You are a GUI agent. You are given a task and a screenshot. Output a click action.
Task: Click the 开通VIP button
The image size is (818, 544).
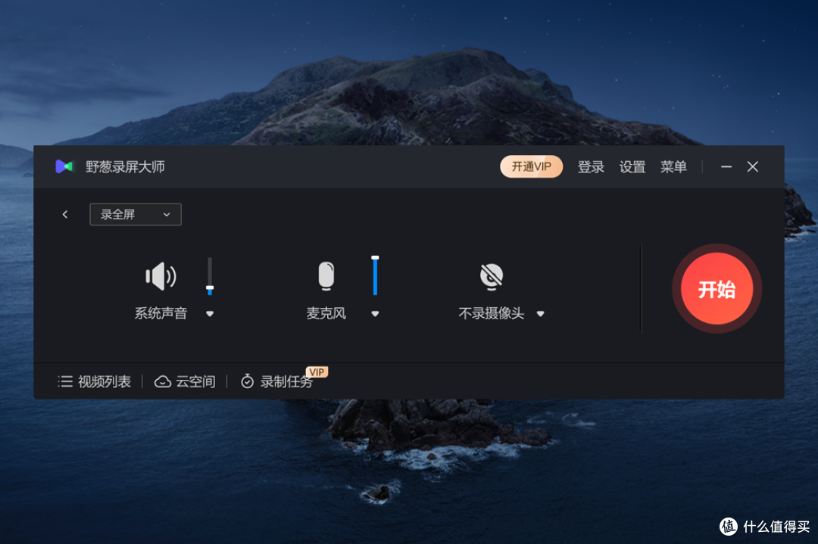click(531, 166)
